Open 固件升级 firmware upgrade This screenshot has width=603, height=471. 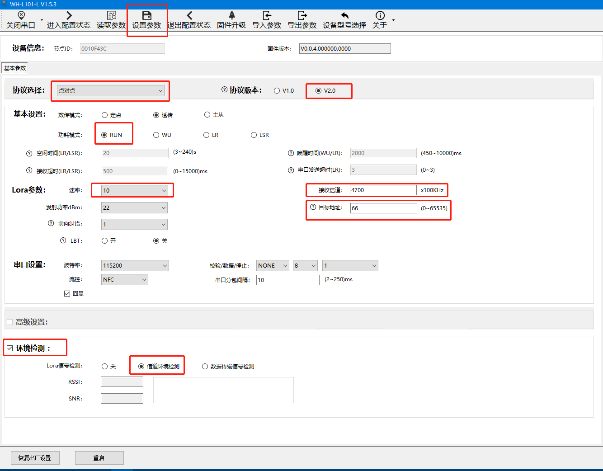[x=231, y=16]
